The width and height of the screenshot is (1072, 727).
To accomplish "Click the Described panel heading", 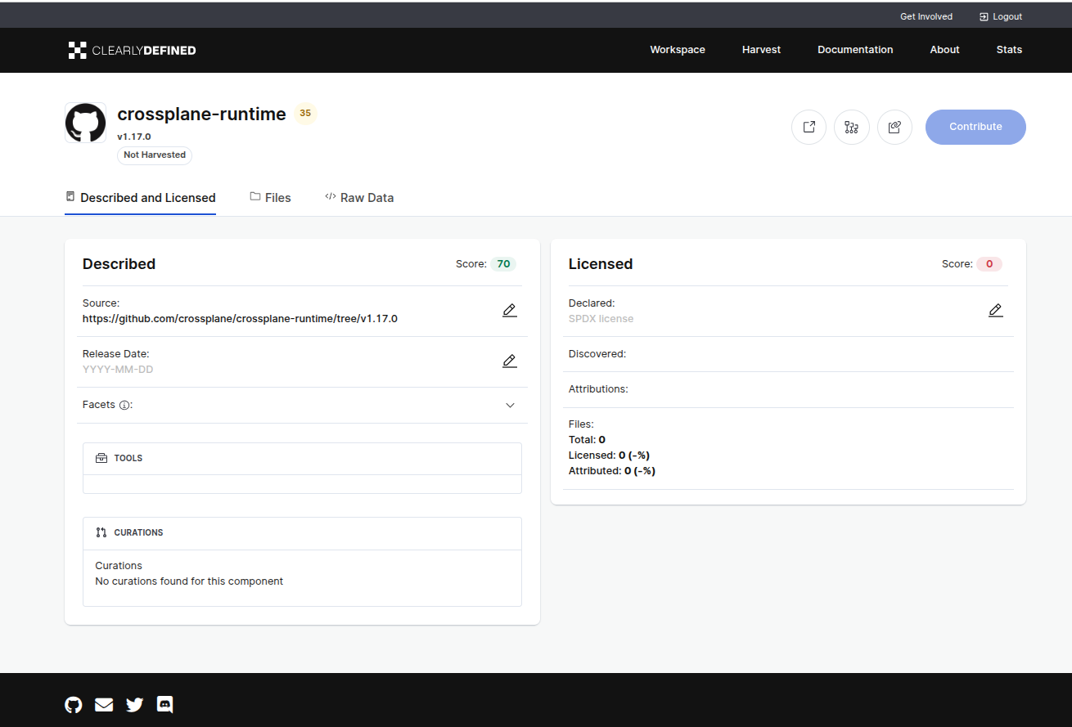I will click(119, 264).
